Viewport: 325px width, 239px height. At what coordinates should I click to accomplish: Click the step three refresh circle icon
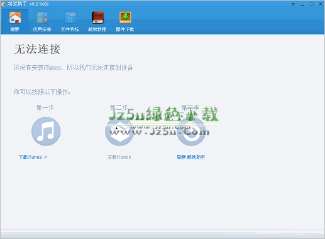tap(191, 131)
